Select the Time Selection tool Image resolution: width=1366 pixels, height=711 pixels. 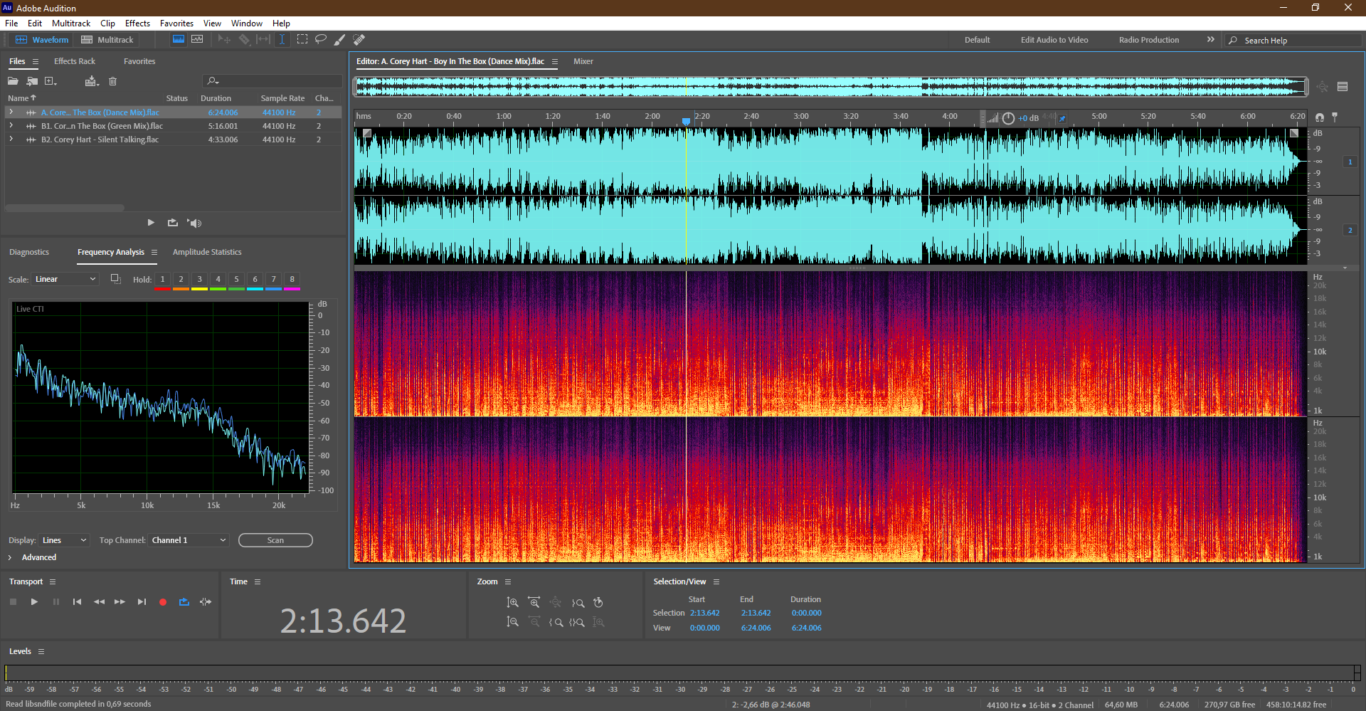[x=282, y=40]
